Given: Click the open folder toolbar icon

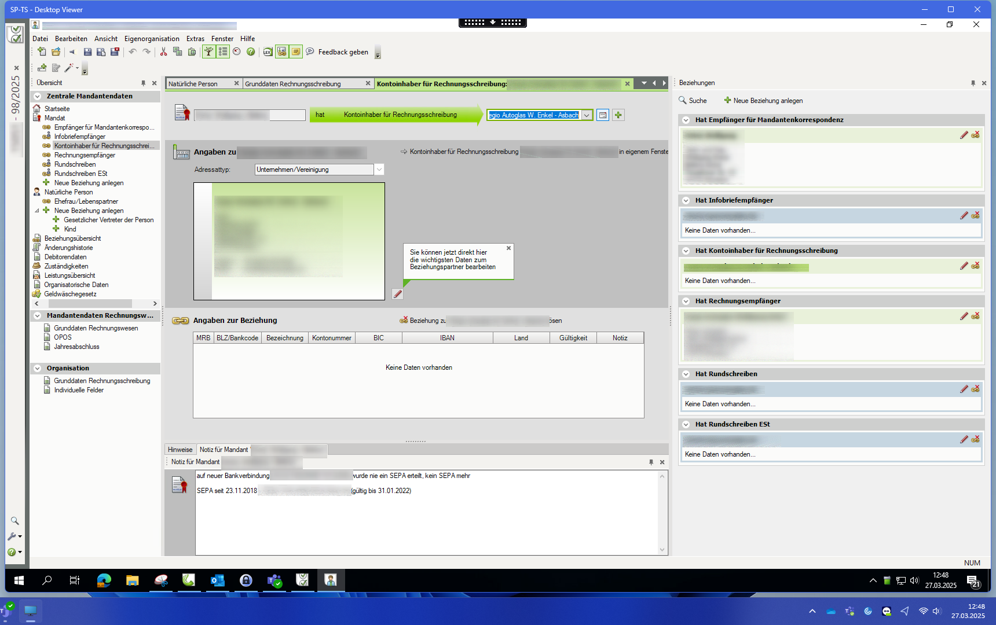Looking at the screenshot, I should point(56,52).
